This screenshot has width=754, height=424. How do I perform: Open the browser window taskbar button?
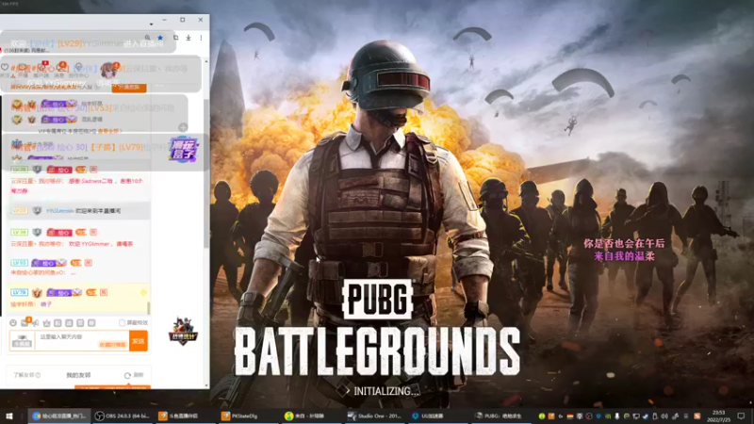click(59, 416)
